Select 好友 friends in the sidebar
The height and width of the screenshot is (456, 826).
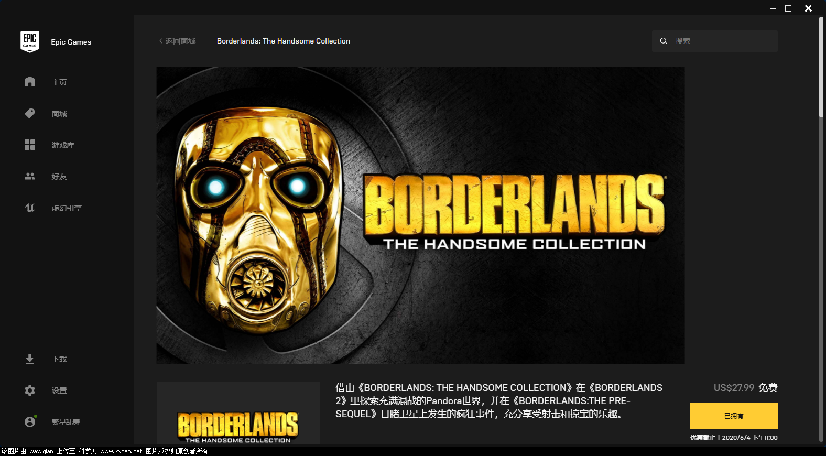[x=59, y=177]
